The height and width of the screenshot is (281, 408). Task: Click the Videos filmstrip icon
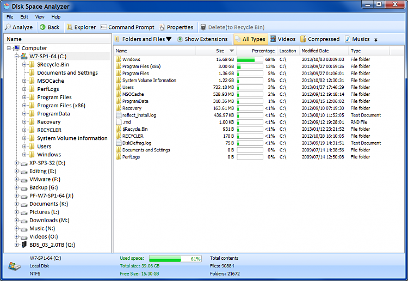(x=273, y=39)
